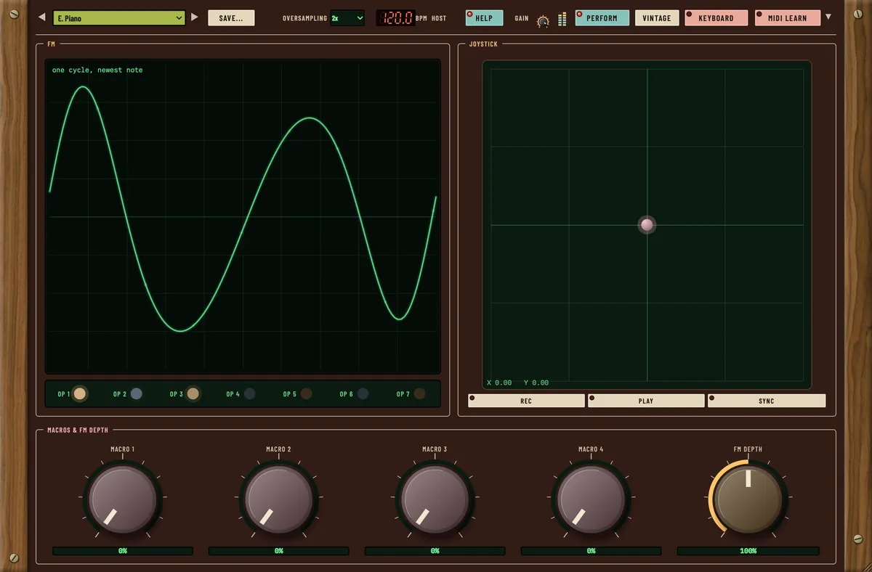Click the SAVE... button
This screenshot has width=872, height=572.
click(231, 18)
